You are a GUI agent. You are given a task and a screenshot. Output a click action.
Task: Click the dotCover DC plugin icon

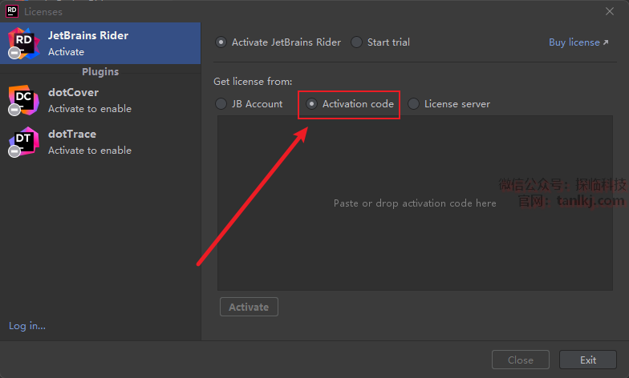[23, 100]
